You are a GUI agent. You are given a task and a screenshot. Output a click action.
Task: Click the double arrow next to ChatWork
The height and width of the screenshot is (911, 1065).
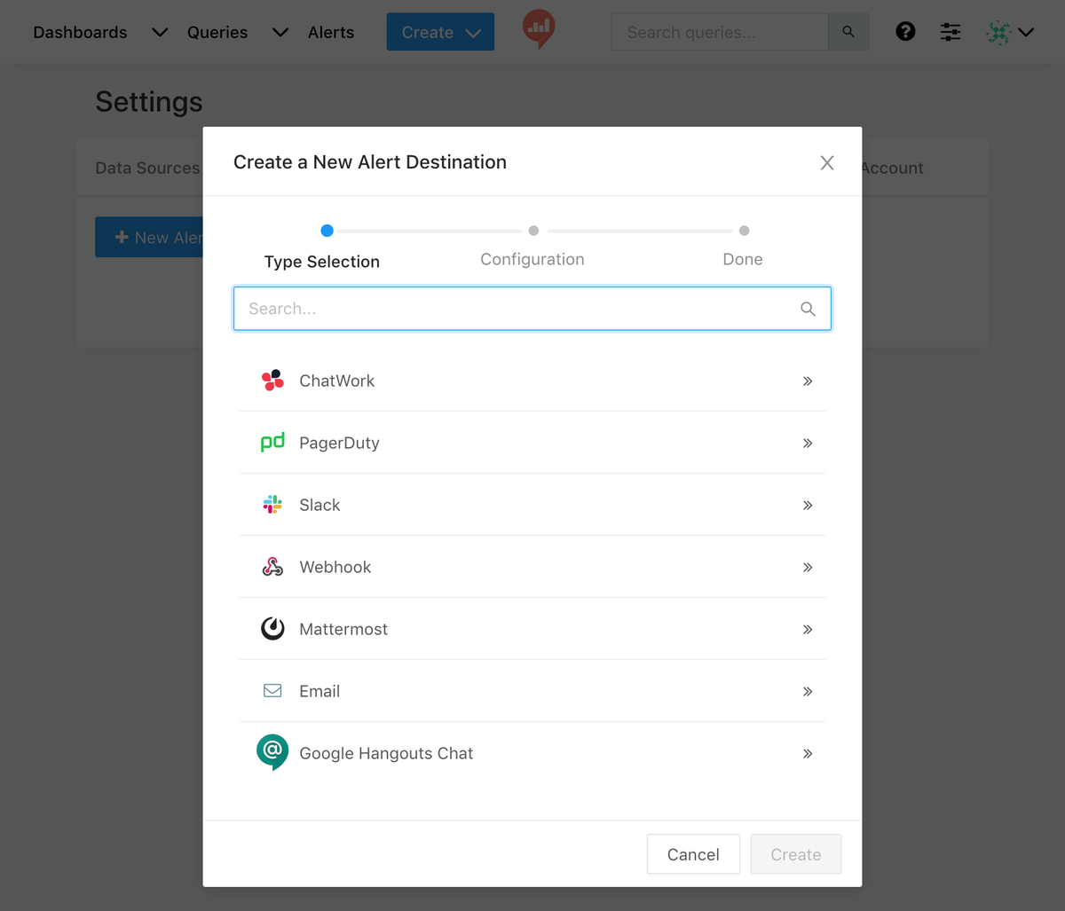(x=808, y=381)
